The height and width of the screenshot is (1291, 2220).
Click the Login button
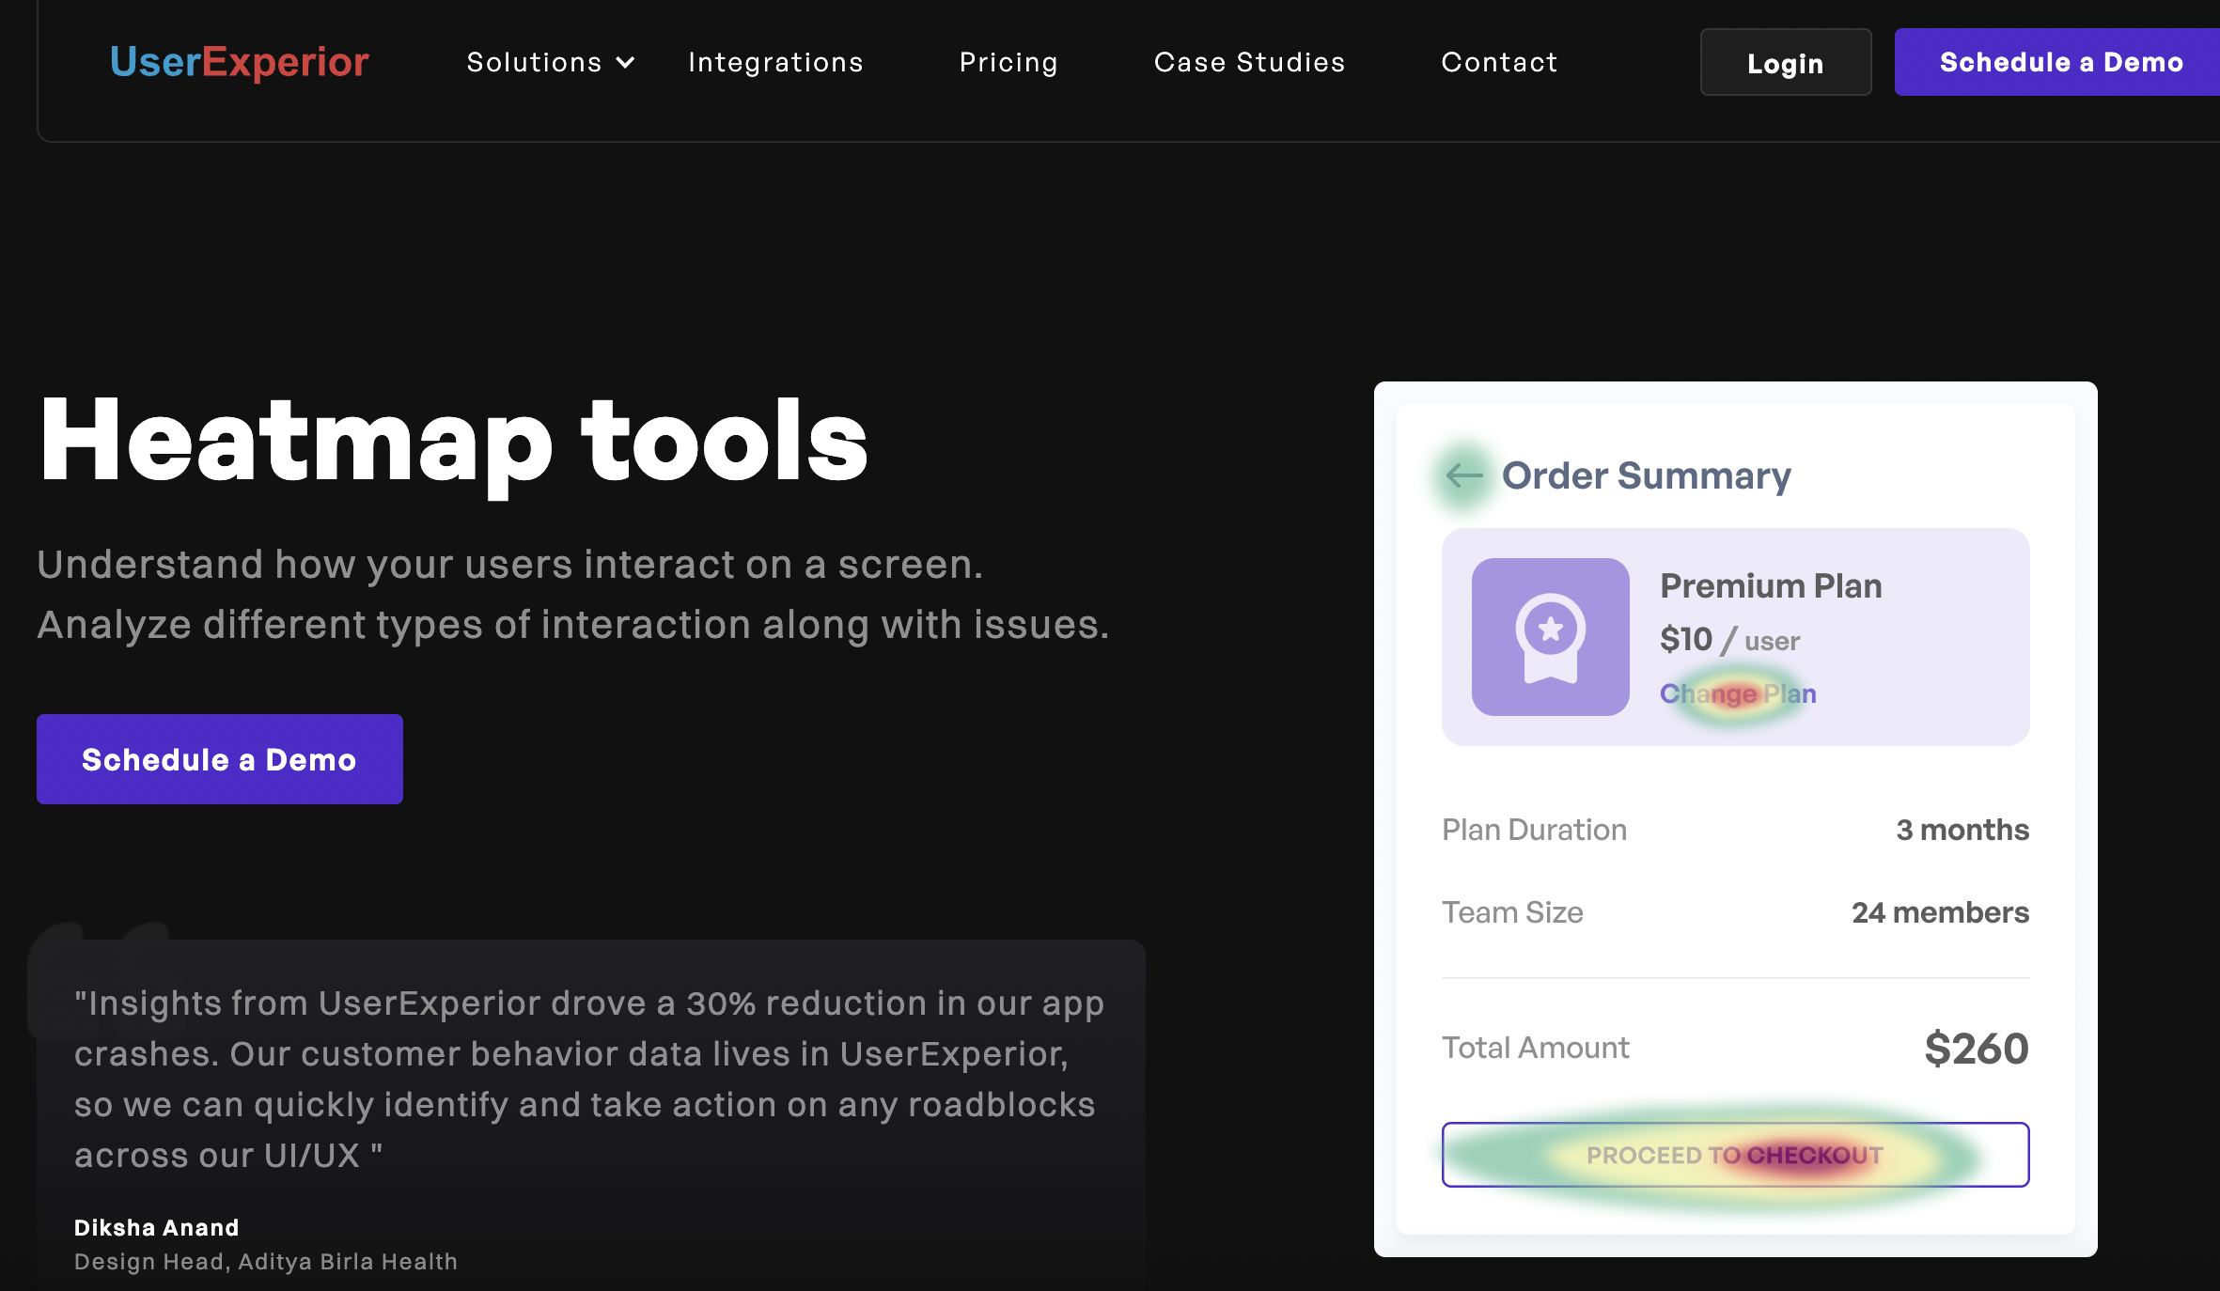pos(1785,62)
